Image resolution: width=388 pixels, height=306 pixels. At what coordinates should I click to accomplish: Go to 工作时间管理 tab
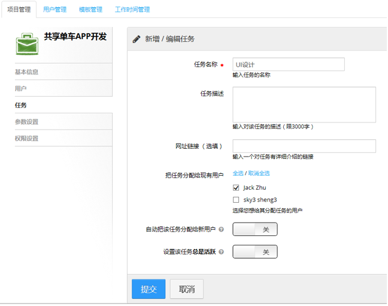point(132,10)
